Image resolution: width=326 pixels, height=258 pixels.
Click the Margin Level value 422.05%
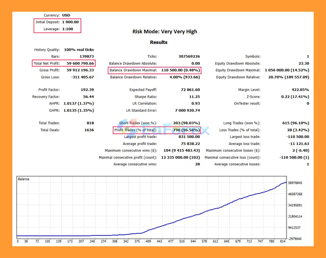[300, 90]
